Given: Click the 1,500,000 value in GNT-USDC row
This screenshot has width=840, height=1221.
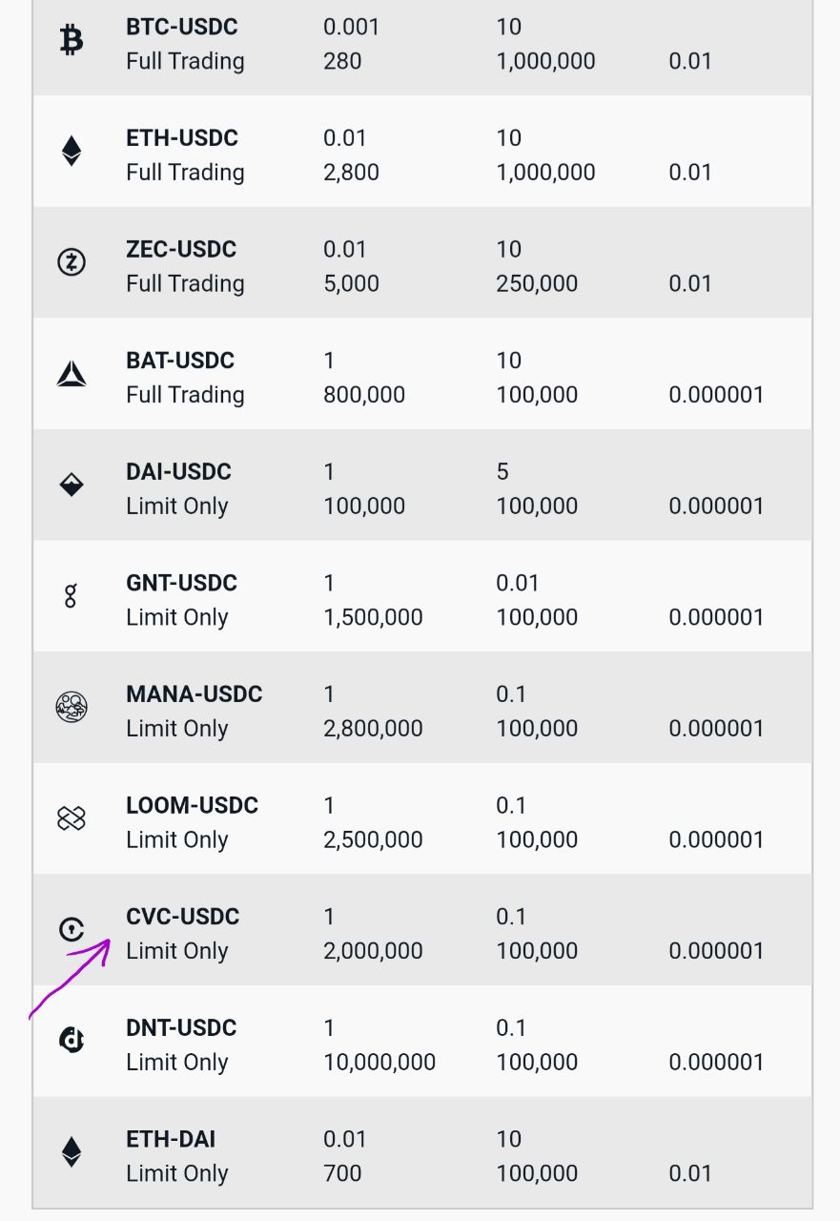Looking at the screenshot, I should coord(373,618).
